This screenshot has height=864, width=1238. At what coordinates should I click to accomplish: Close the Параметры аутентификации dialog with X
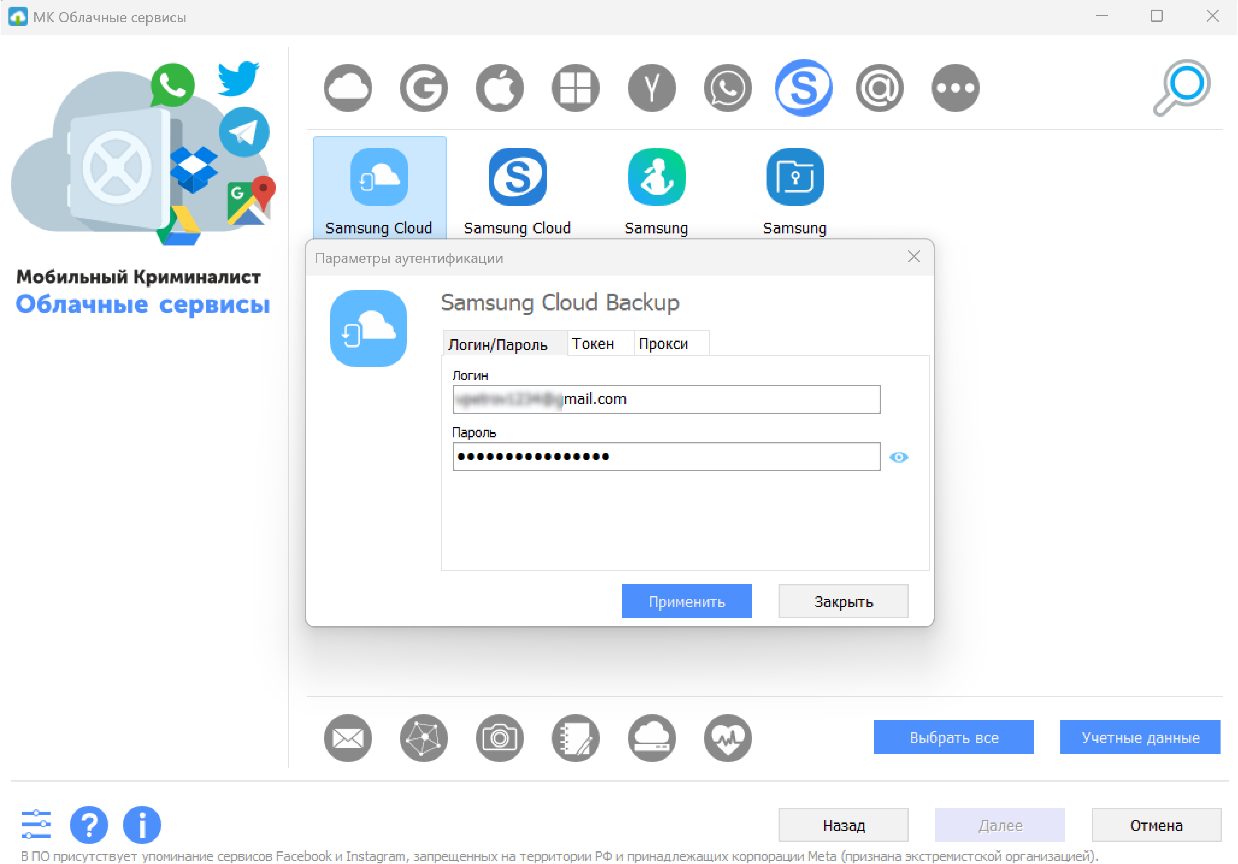(914, 257)
